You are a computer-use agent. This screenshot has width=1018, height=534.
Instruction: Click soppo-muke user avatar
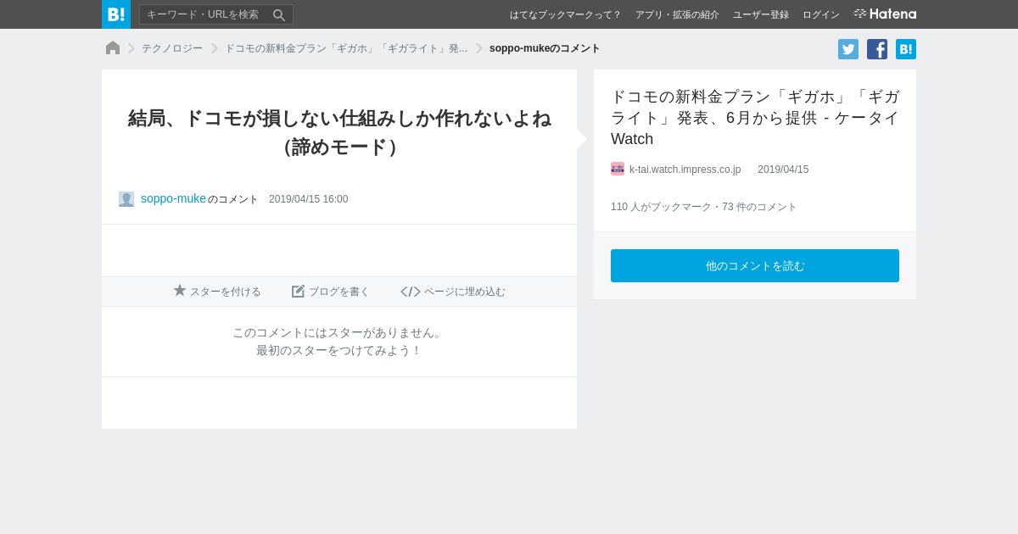click(x=126, y=199)
